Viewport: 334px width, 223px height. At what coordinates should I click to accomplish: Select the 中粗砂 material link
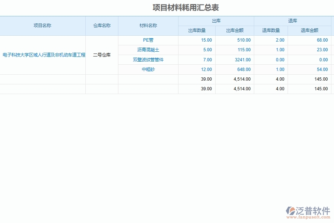pyautogui.click(x=148, y=69)
